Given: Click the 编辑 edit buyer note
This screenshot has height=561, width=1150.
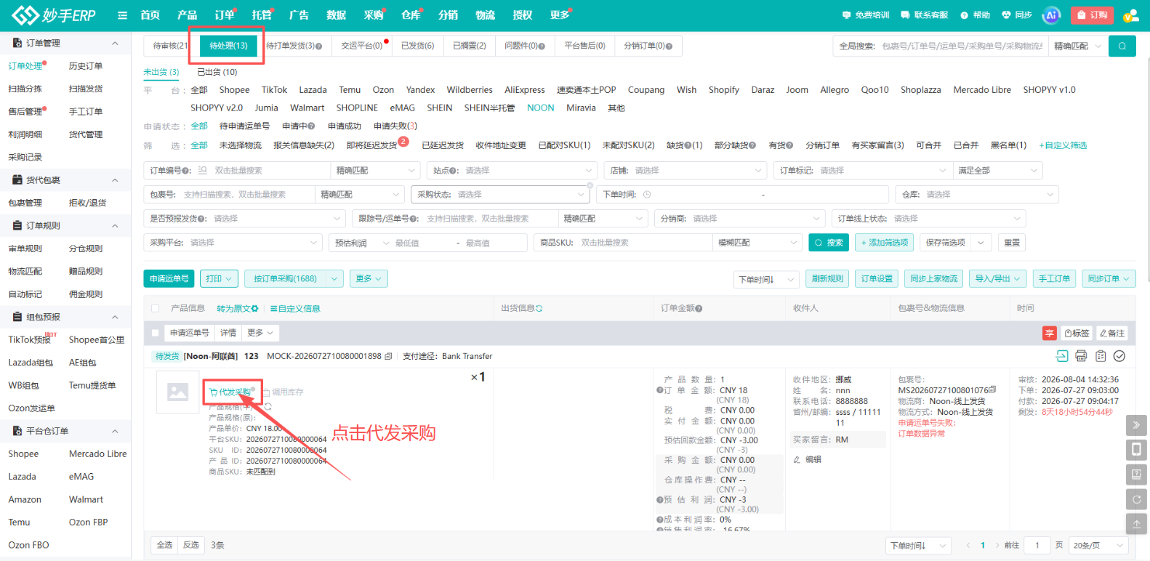Looking at the screenshot, I should tap(808, 459).
